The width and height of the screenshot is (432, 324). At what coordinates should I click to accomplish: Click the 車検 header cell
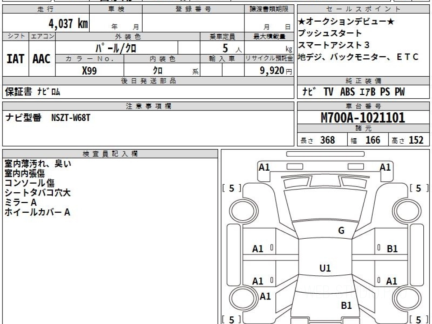[x=116, y=9]
